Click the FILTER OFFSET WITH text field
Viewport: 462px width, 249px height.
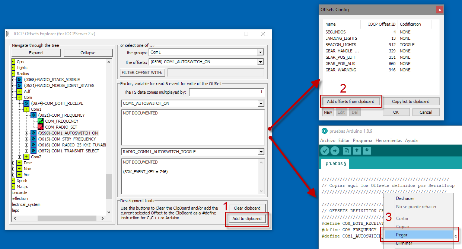[216, 72]
